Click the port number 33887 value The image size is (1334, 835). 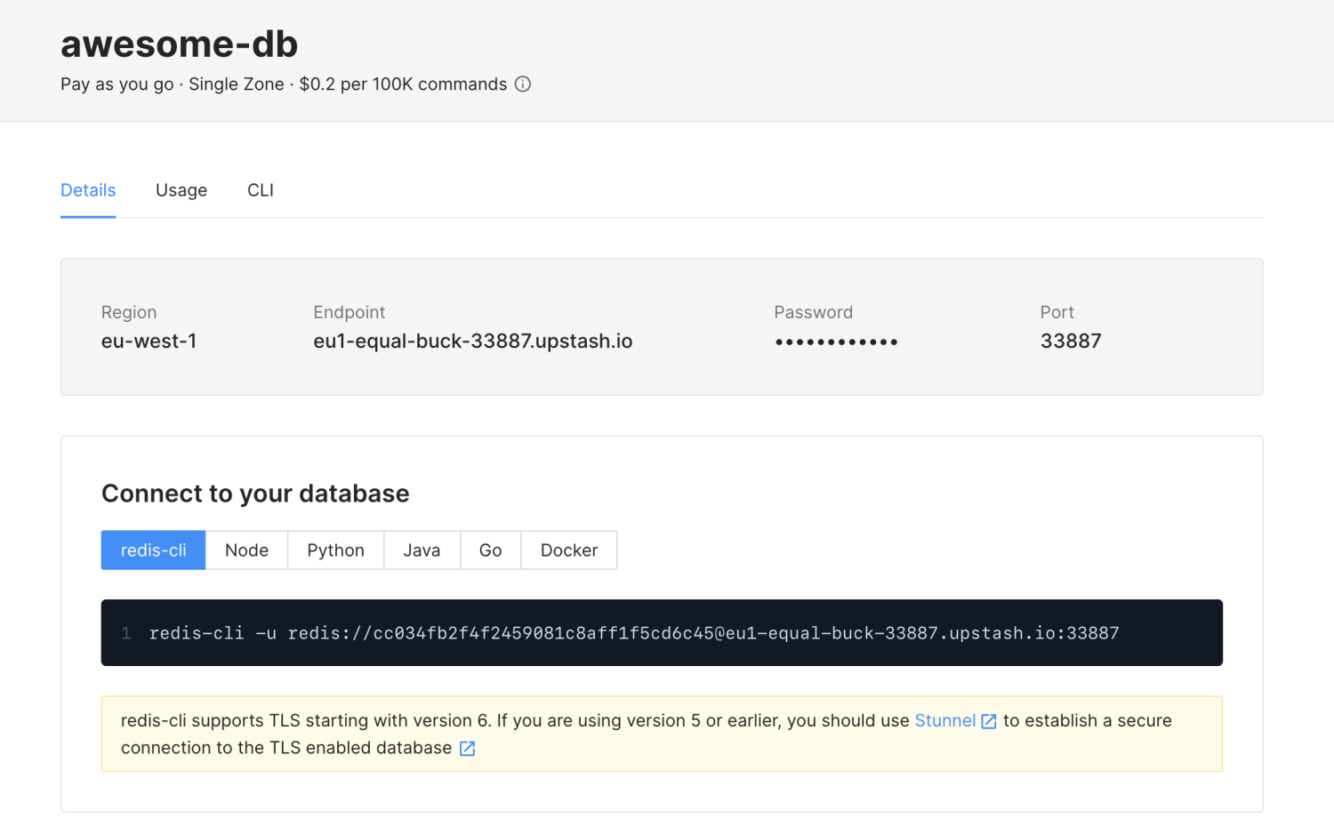tap(1071, 341)
